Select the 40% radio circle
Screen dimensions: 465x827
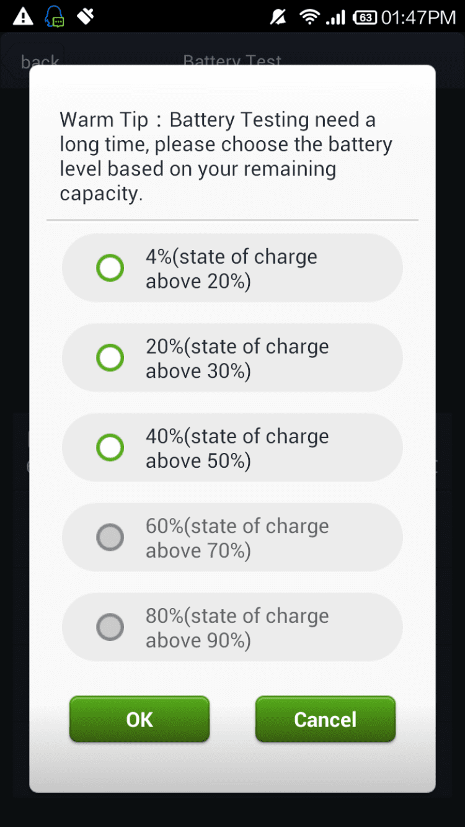110,447
